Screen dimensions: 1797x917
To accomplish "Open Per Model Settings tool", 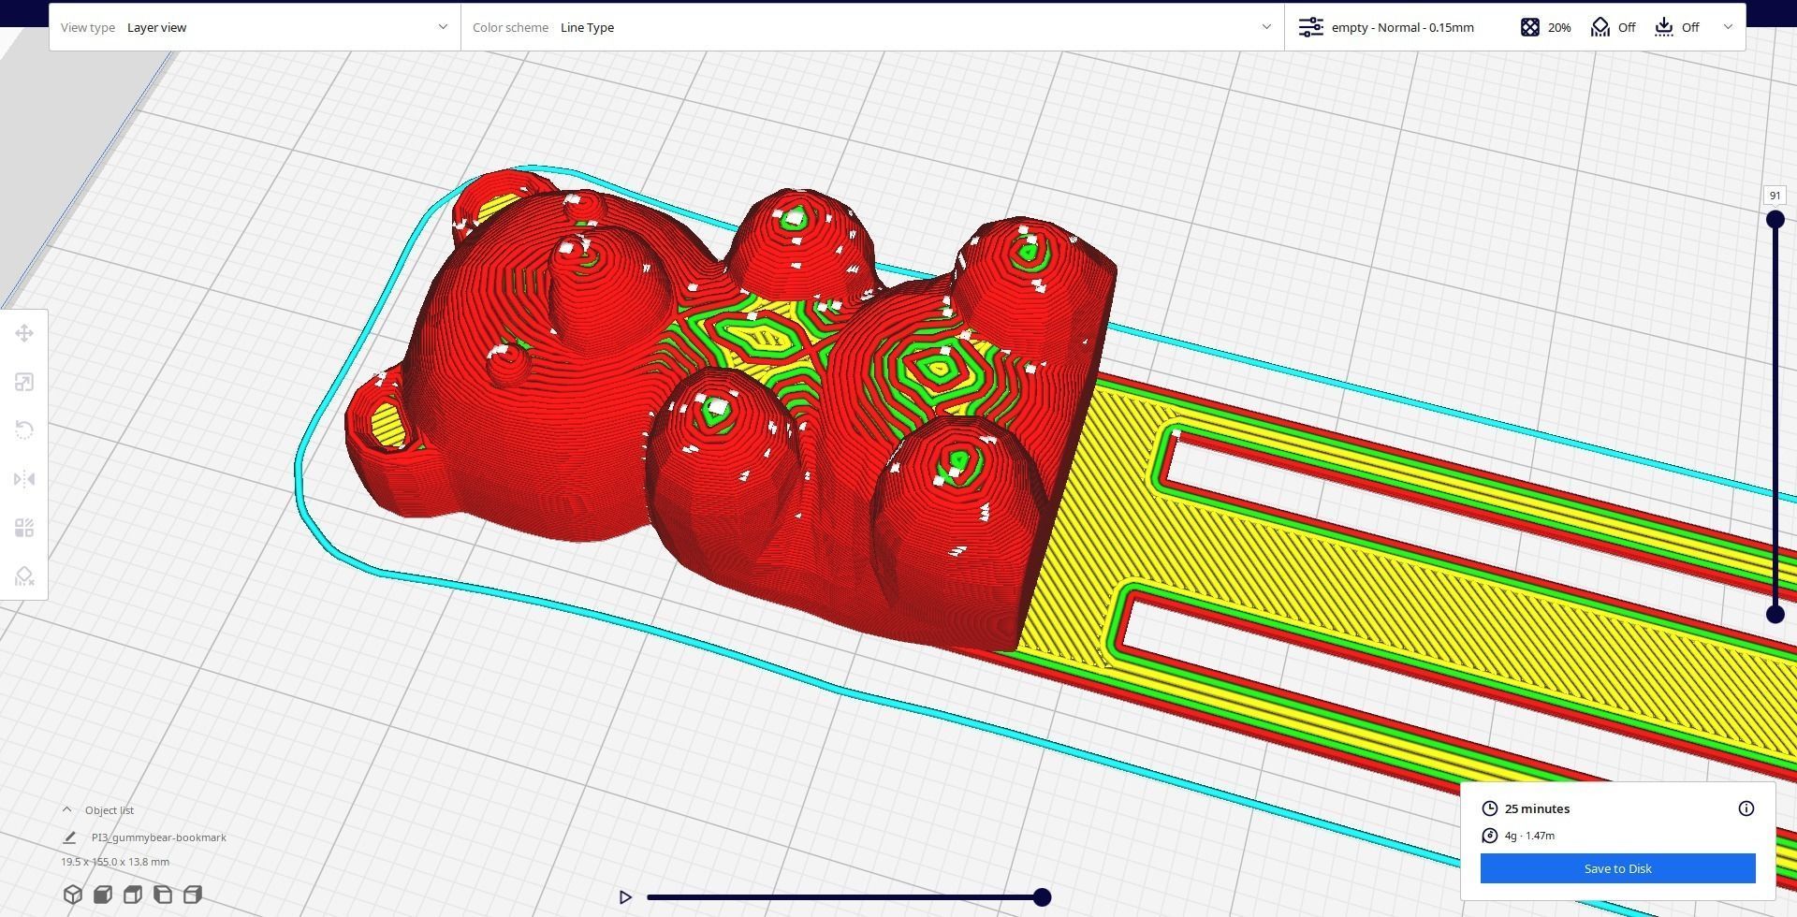I will click(24, 528).
